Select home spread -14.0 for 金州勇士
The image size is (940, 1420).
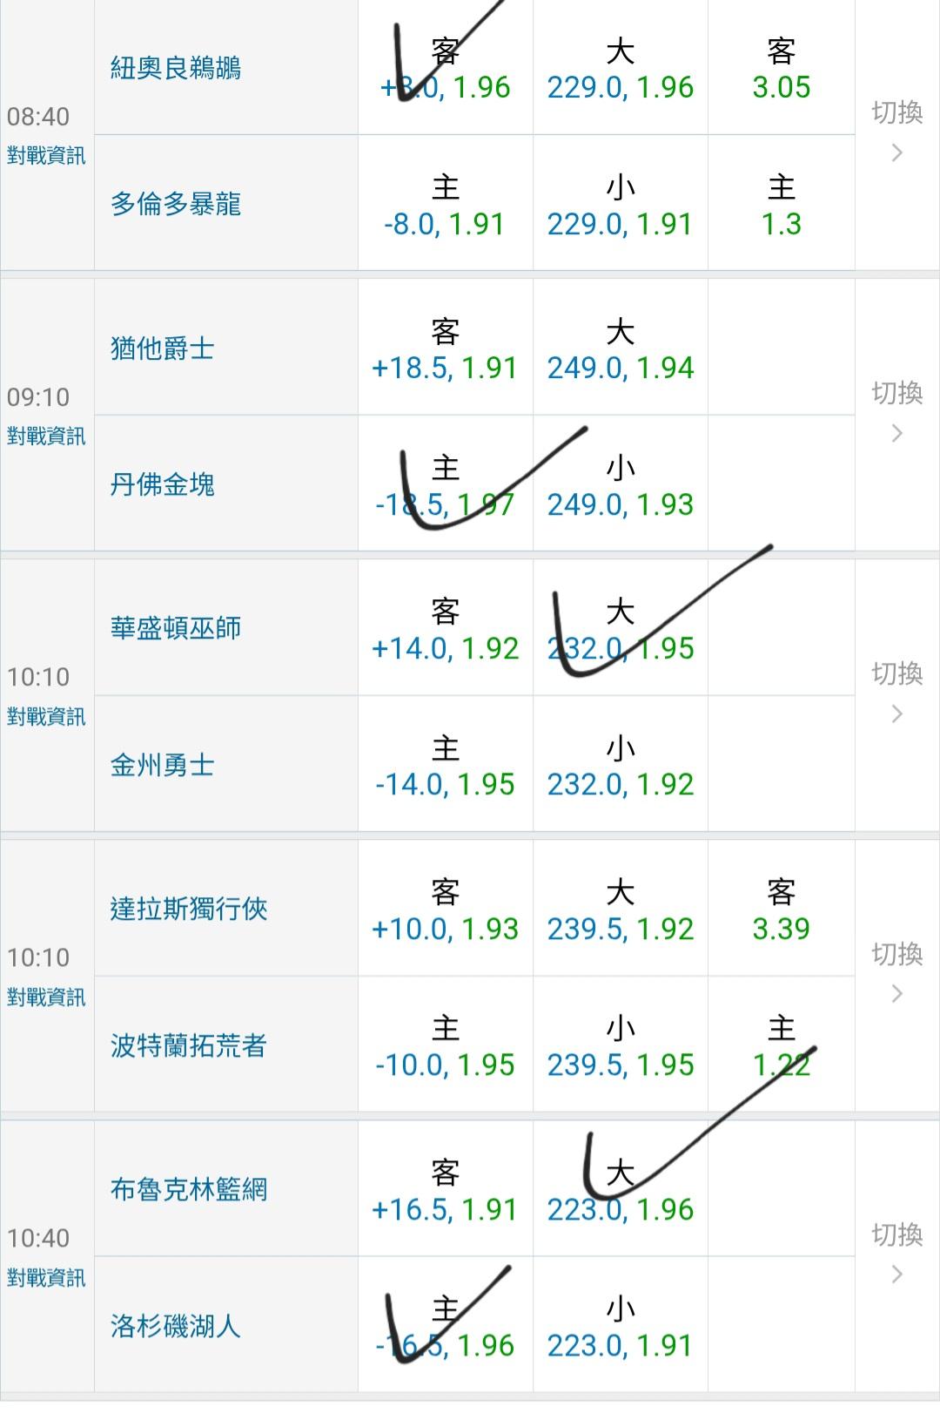click(x=445, y=767)
